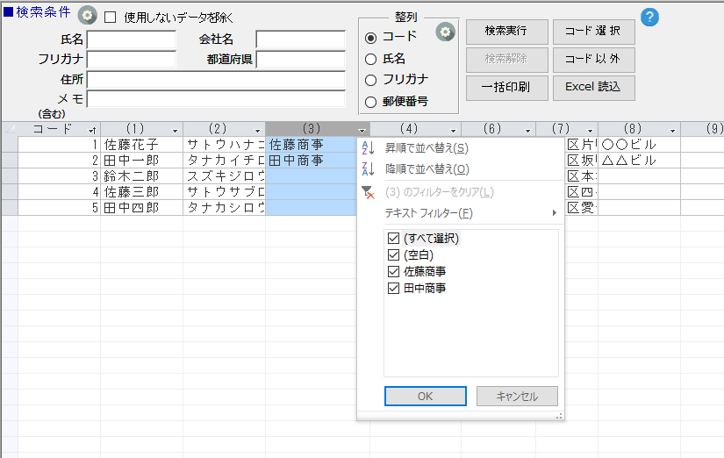Click the gear icon beside 検索条件

(x=87, y=15)
